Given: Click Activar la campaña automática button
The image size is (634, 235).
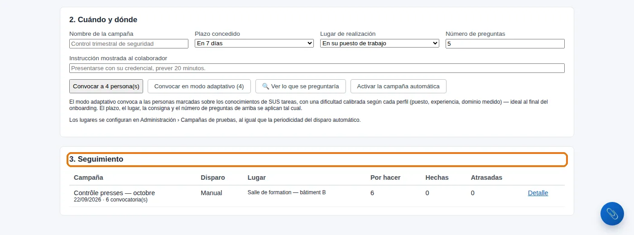Looking at the screenshot, I should (x=399, y=86).
